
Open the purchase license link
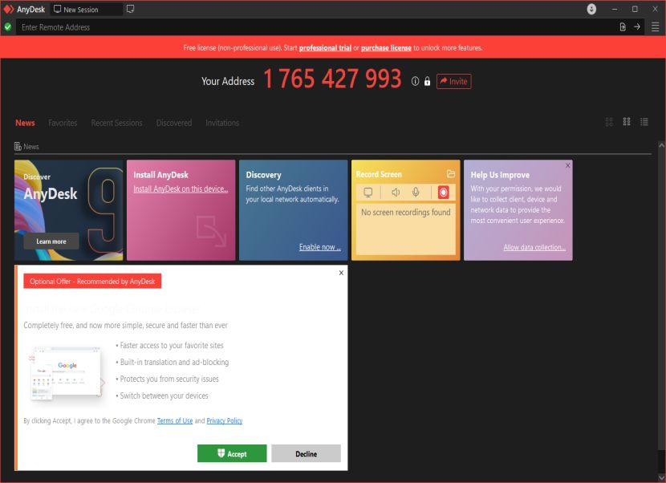coord(386,47)
